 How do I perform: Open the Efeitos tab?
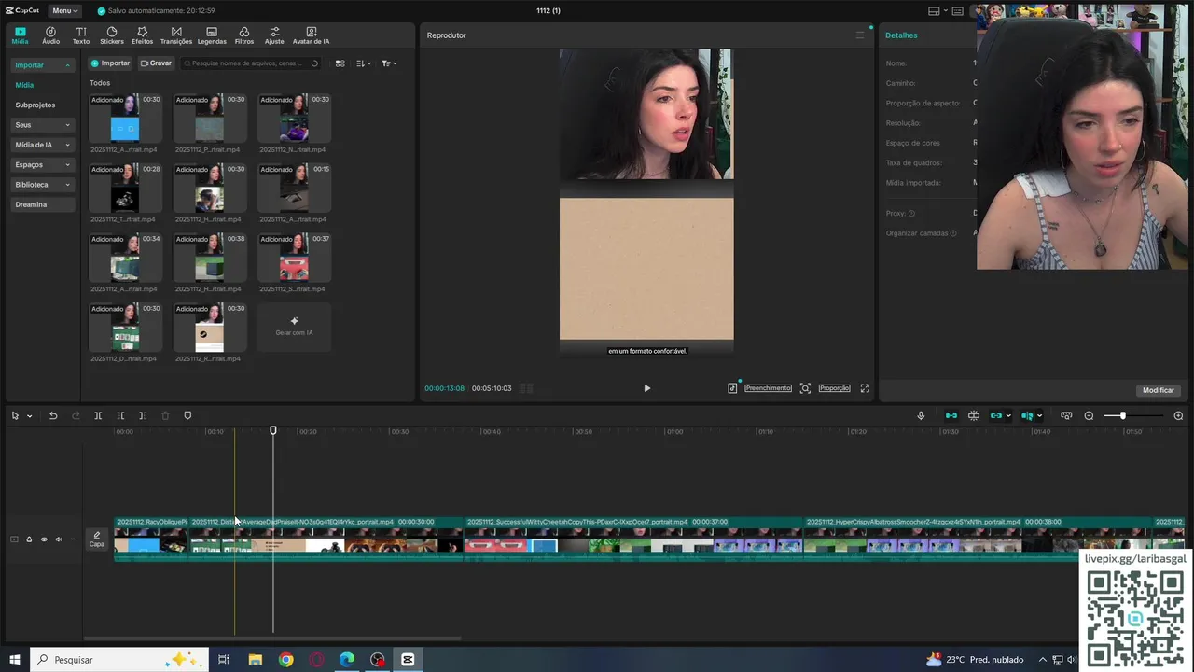coord(142,35)
